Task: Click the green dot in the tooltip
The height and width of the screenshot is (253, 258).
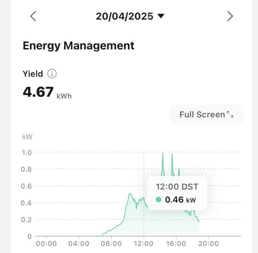Action: (158, 200)
